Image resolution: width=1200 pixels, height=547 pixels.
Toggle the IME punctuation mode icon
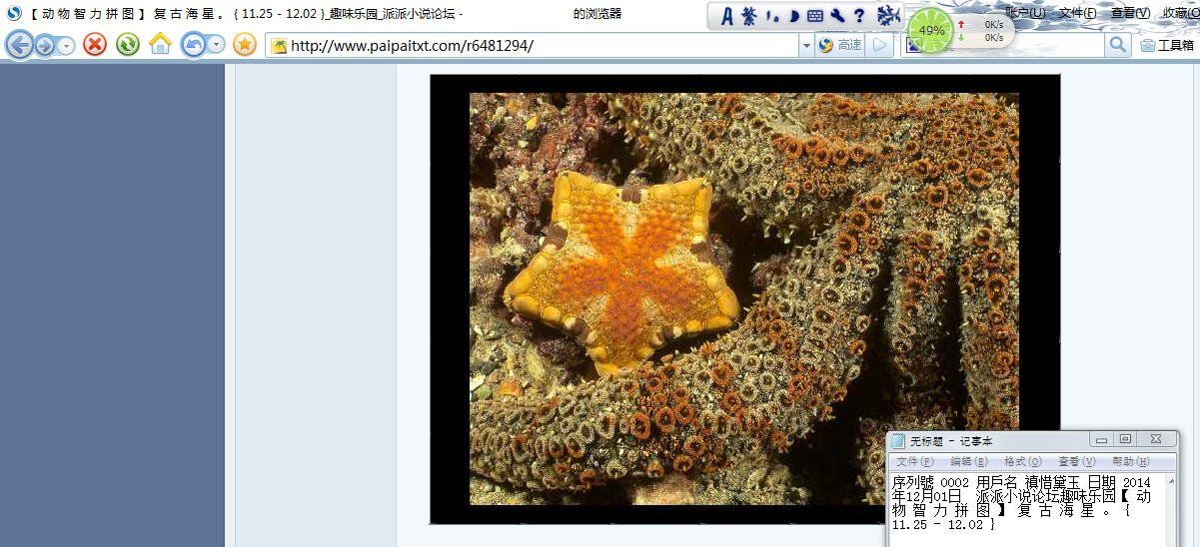click(x=772, y=17)
